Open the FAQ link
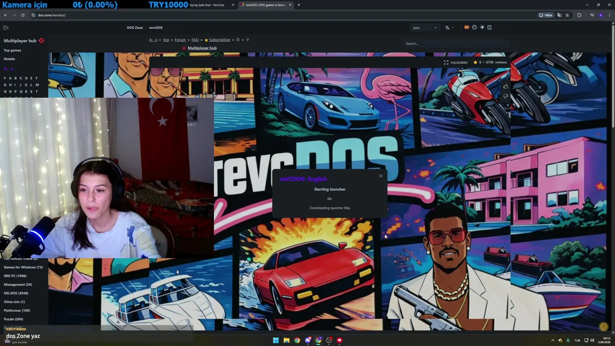Screen dimensions: 615x346 click(x=195, y=40)
